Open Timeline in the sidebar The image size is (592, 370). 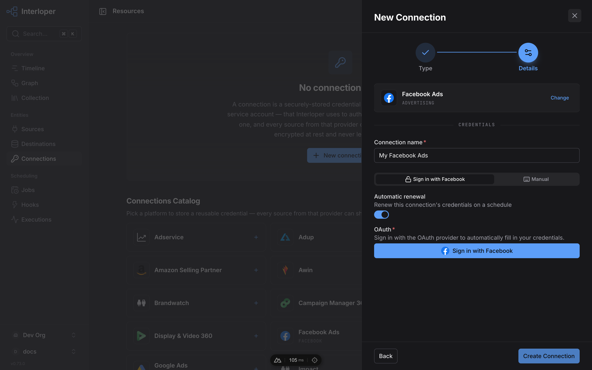click(44, 68)
